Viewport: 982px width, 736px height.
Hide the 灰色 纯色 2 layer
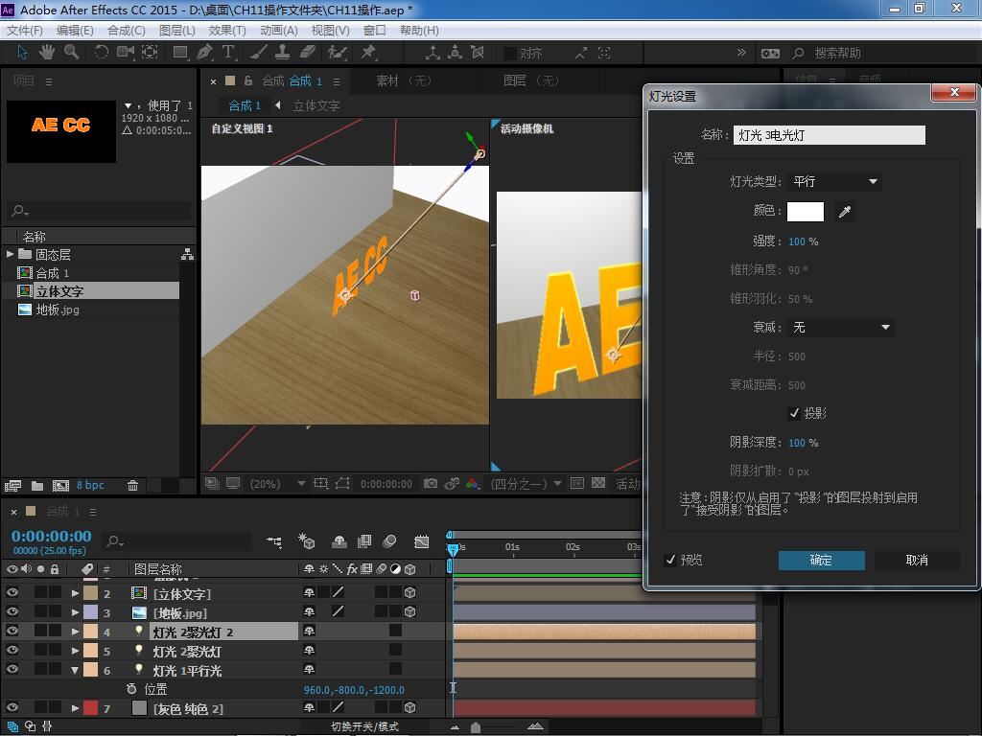[12, 707]
